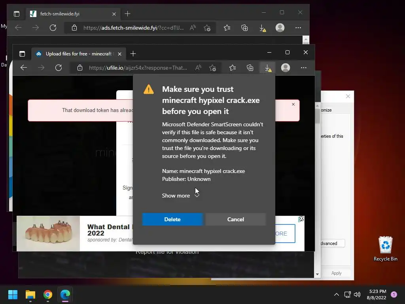The height and width of the screenshot is (304, 405).
Task: Open Collections in fetch-smilewide window
Action: [244, 28]
